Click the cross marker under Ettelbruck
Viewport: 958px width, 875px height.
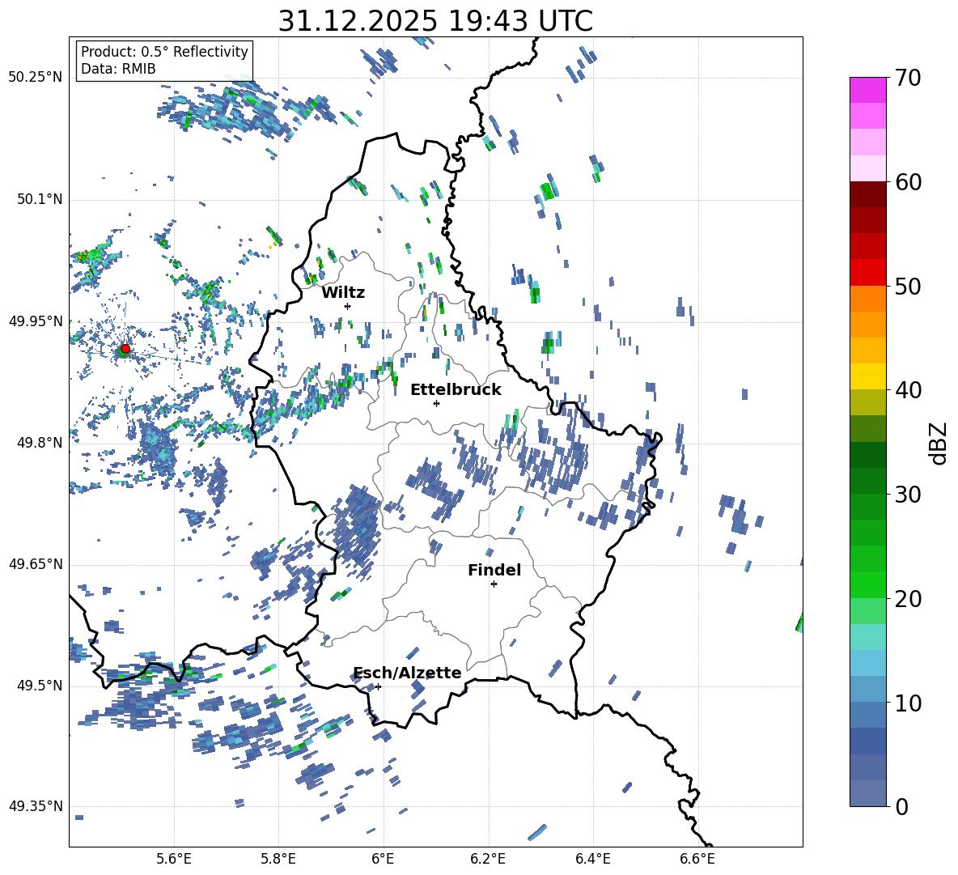436,403
